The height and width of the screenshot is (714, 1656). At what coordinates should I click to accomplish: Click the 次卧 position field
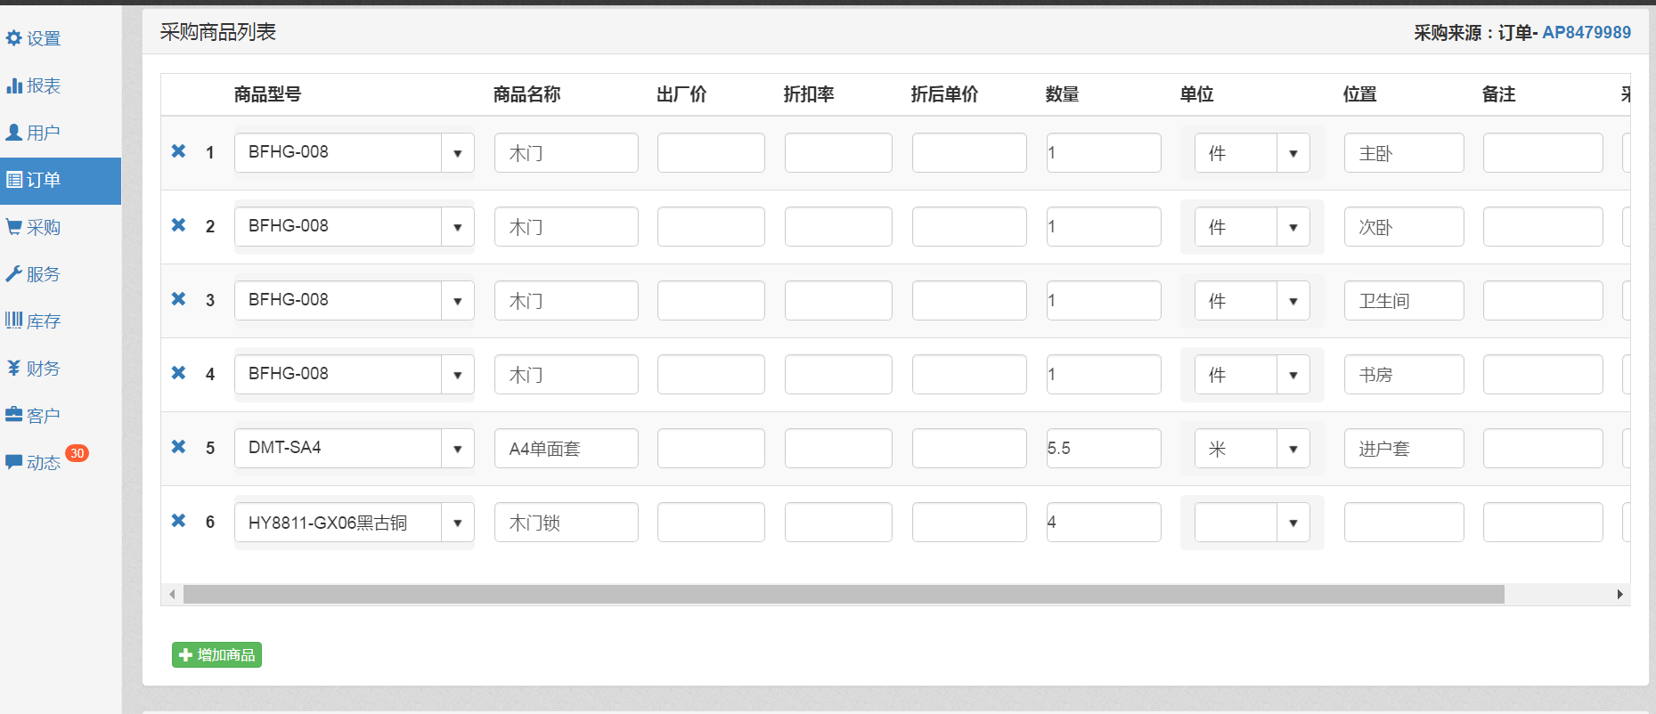1404,227
